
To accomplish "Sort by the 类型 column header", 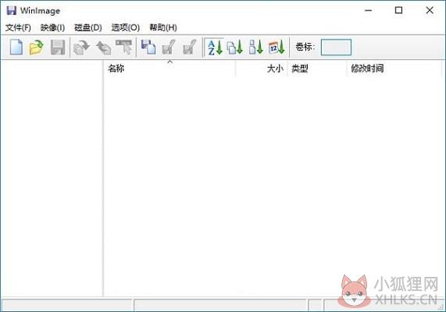I will 317,69.
